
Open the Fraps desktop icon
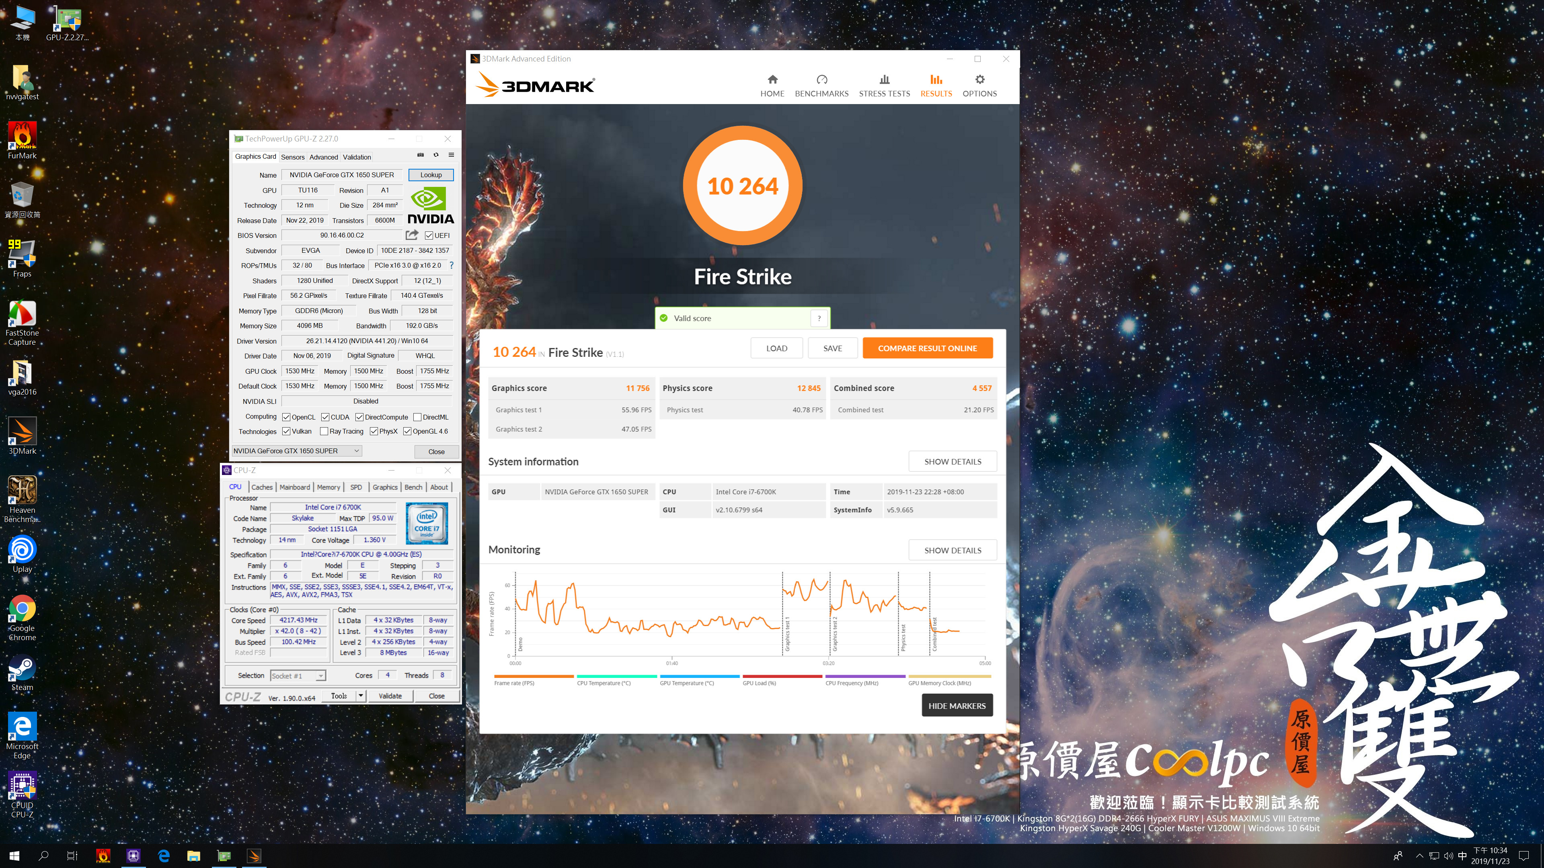pyautogui.click(x=22, y=259)
